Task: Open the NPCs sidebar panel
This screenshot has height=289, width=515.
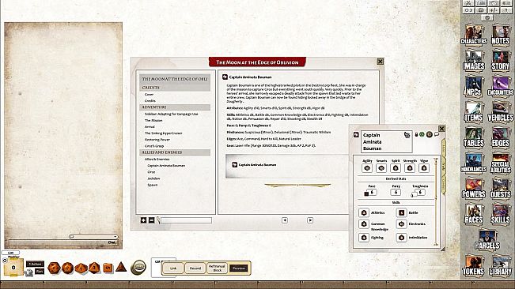Action: tap(474, 86)
